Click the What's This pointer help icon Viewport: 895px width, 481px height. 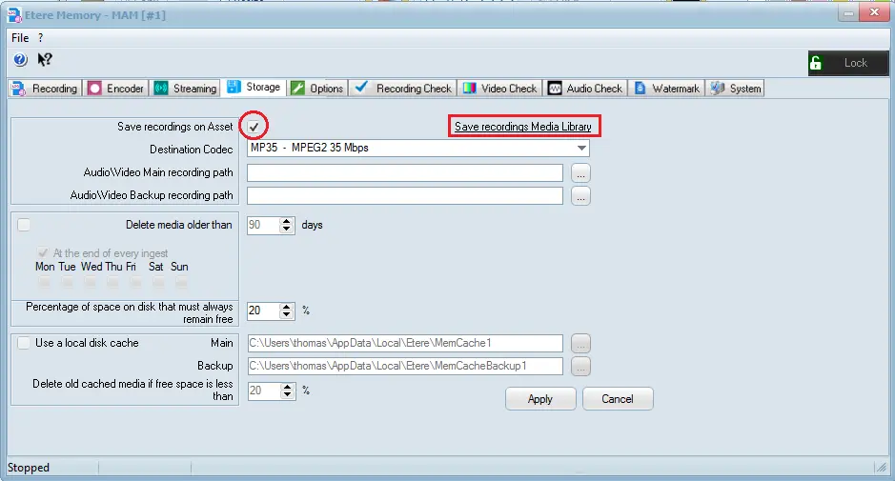tap(45, 60)
